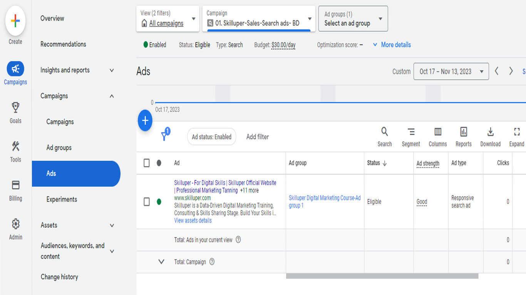Click the Ad strength column header

[428, 163]
